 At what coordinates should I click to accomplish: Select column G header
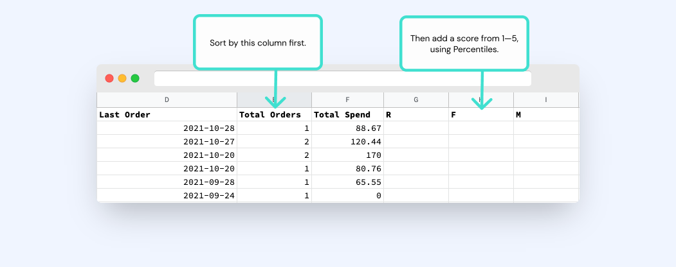point(416,99)
